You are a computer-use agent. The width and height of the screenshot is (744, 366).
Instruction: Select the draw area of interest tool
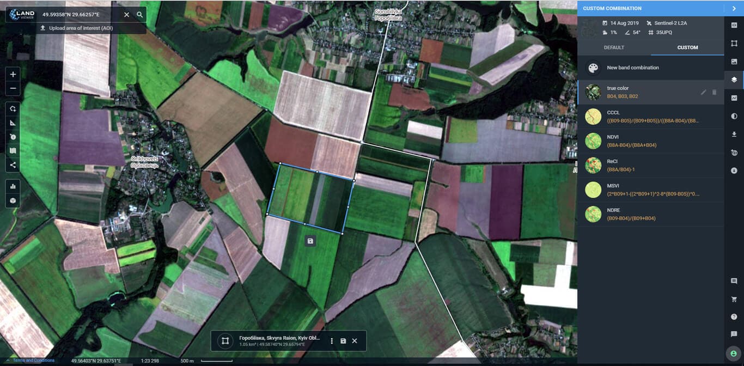(x=13, y=108)
